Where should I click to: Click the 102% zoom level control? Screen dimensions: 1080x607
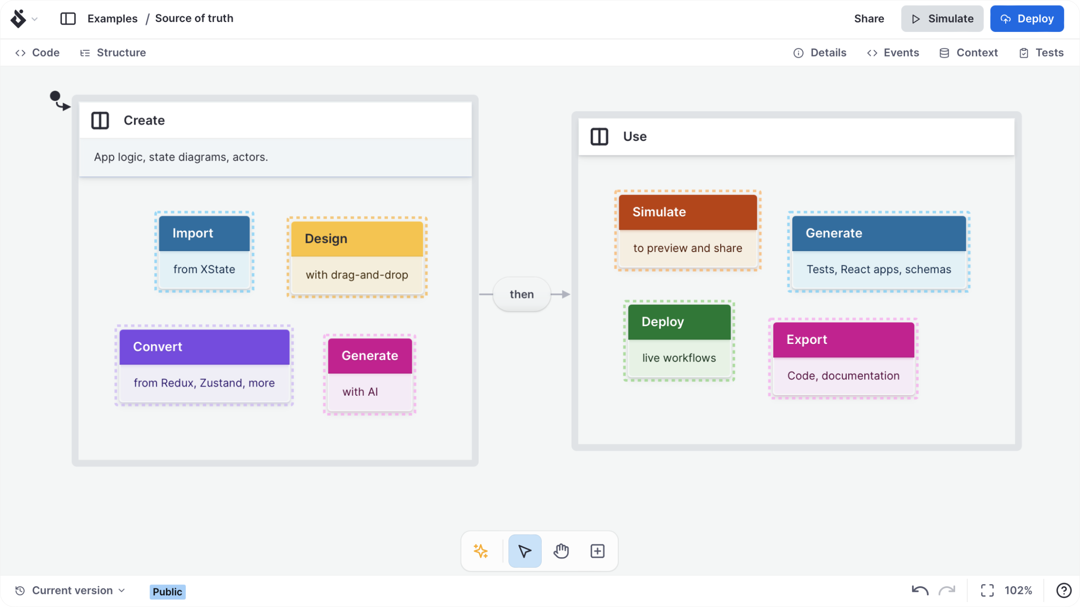tap(1018, 591)
